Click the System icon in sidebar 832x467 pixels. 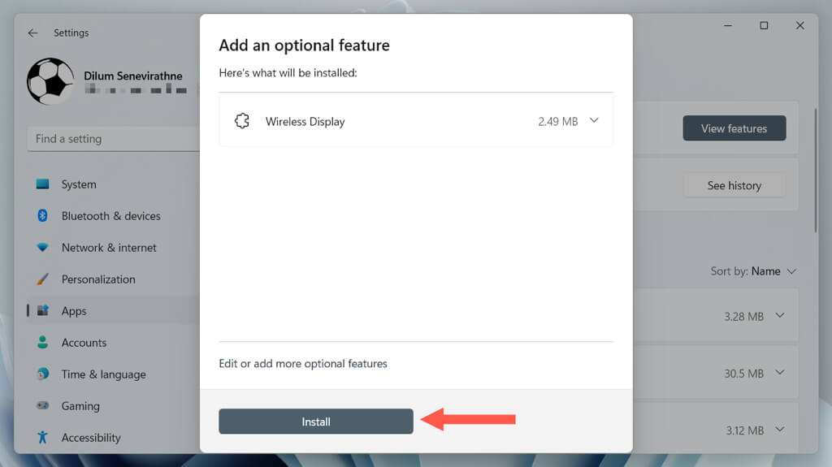43,184
